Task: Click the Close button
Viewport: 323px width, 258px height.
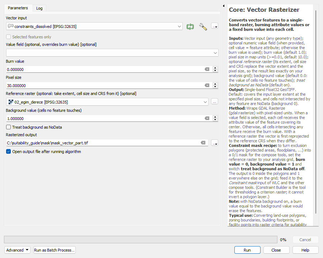Action: pyautogui.click(x=276, y=250)
